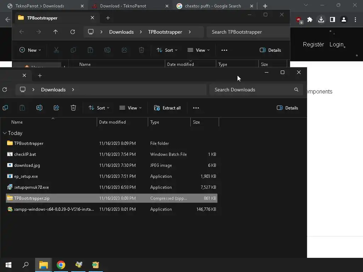Add new tab in TPBootstrapper Explorer window
Viewport: 363px width, 272px height.
108,18
